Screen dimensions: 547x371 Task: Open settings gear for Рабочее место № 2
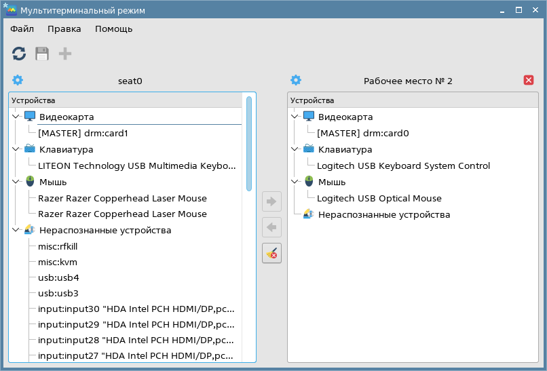tap(296, 80)
